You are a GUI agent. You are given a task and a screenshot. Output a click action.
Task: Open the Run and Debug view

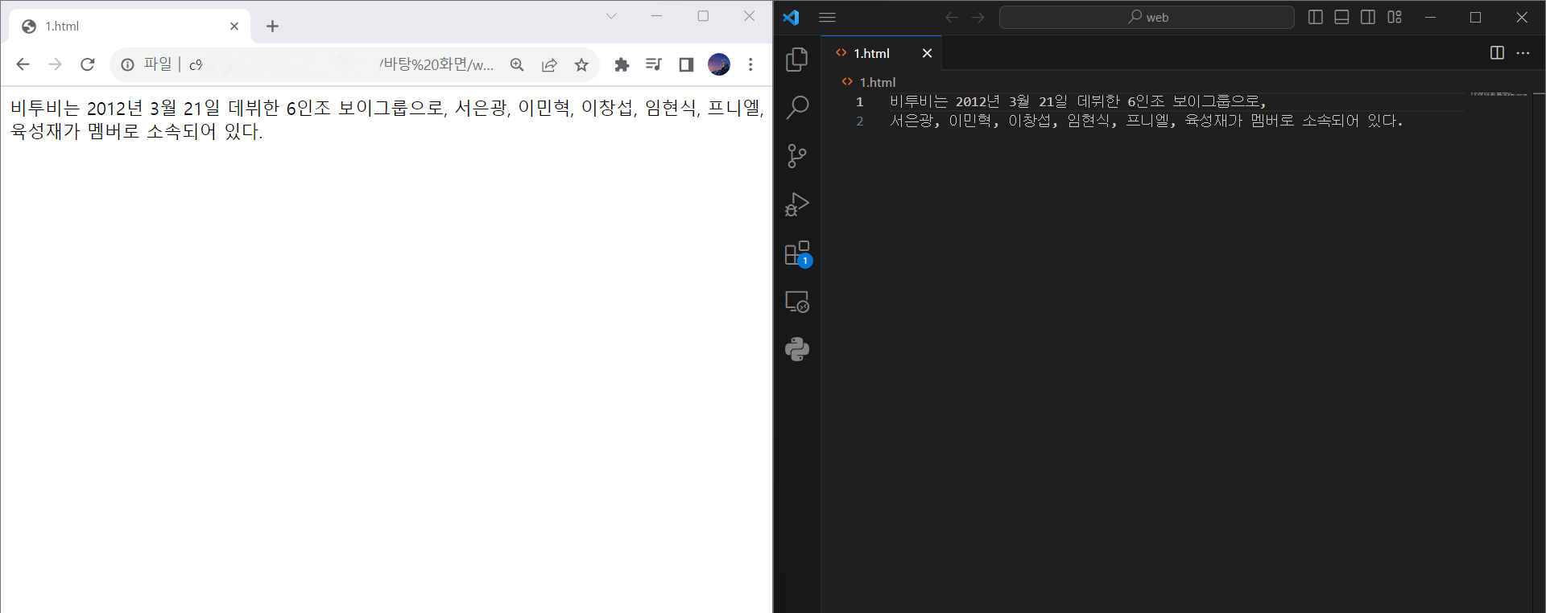(797, 204)
